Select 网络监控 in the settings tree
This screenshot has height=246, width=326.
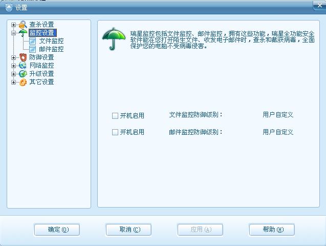click(x=41, y=66)
